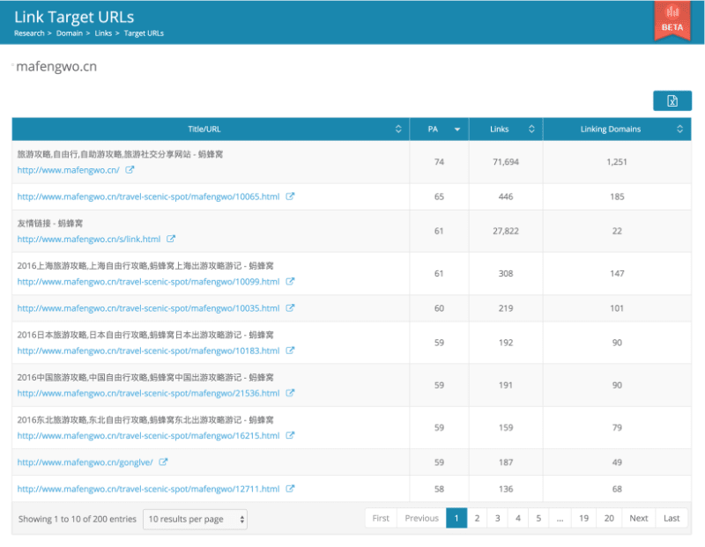705x547 pixels.
Task: Open Research in the breadcrumb
Action: (29, 33)
